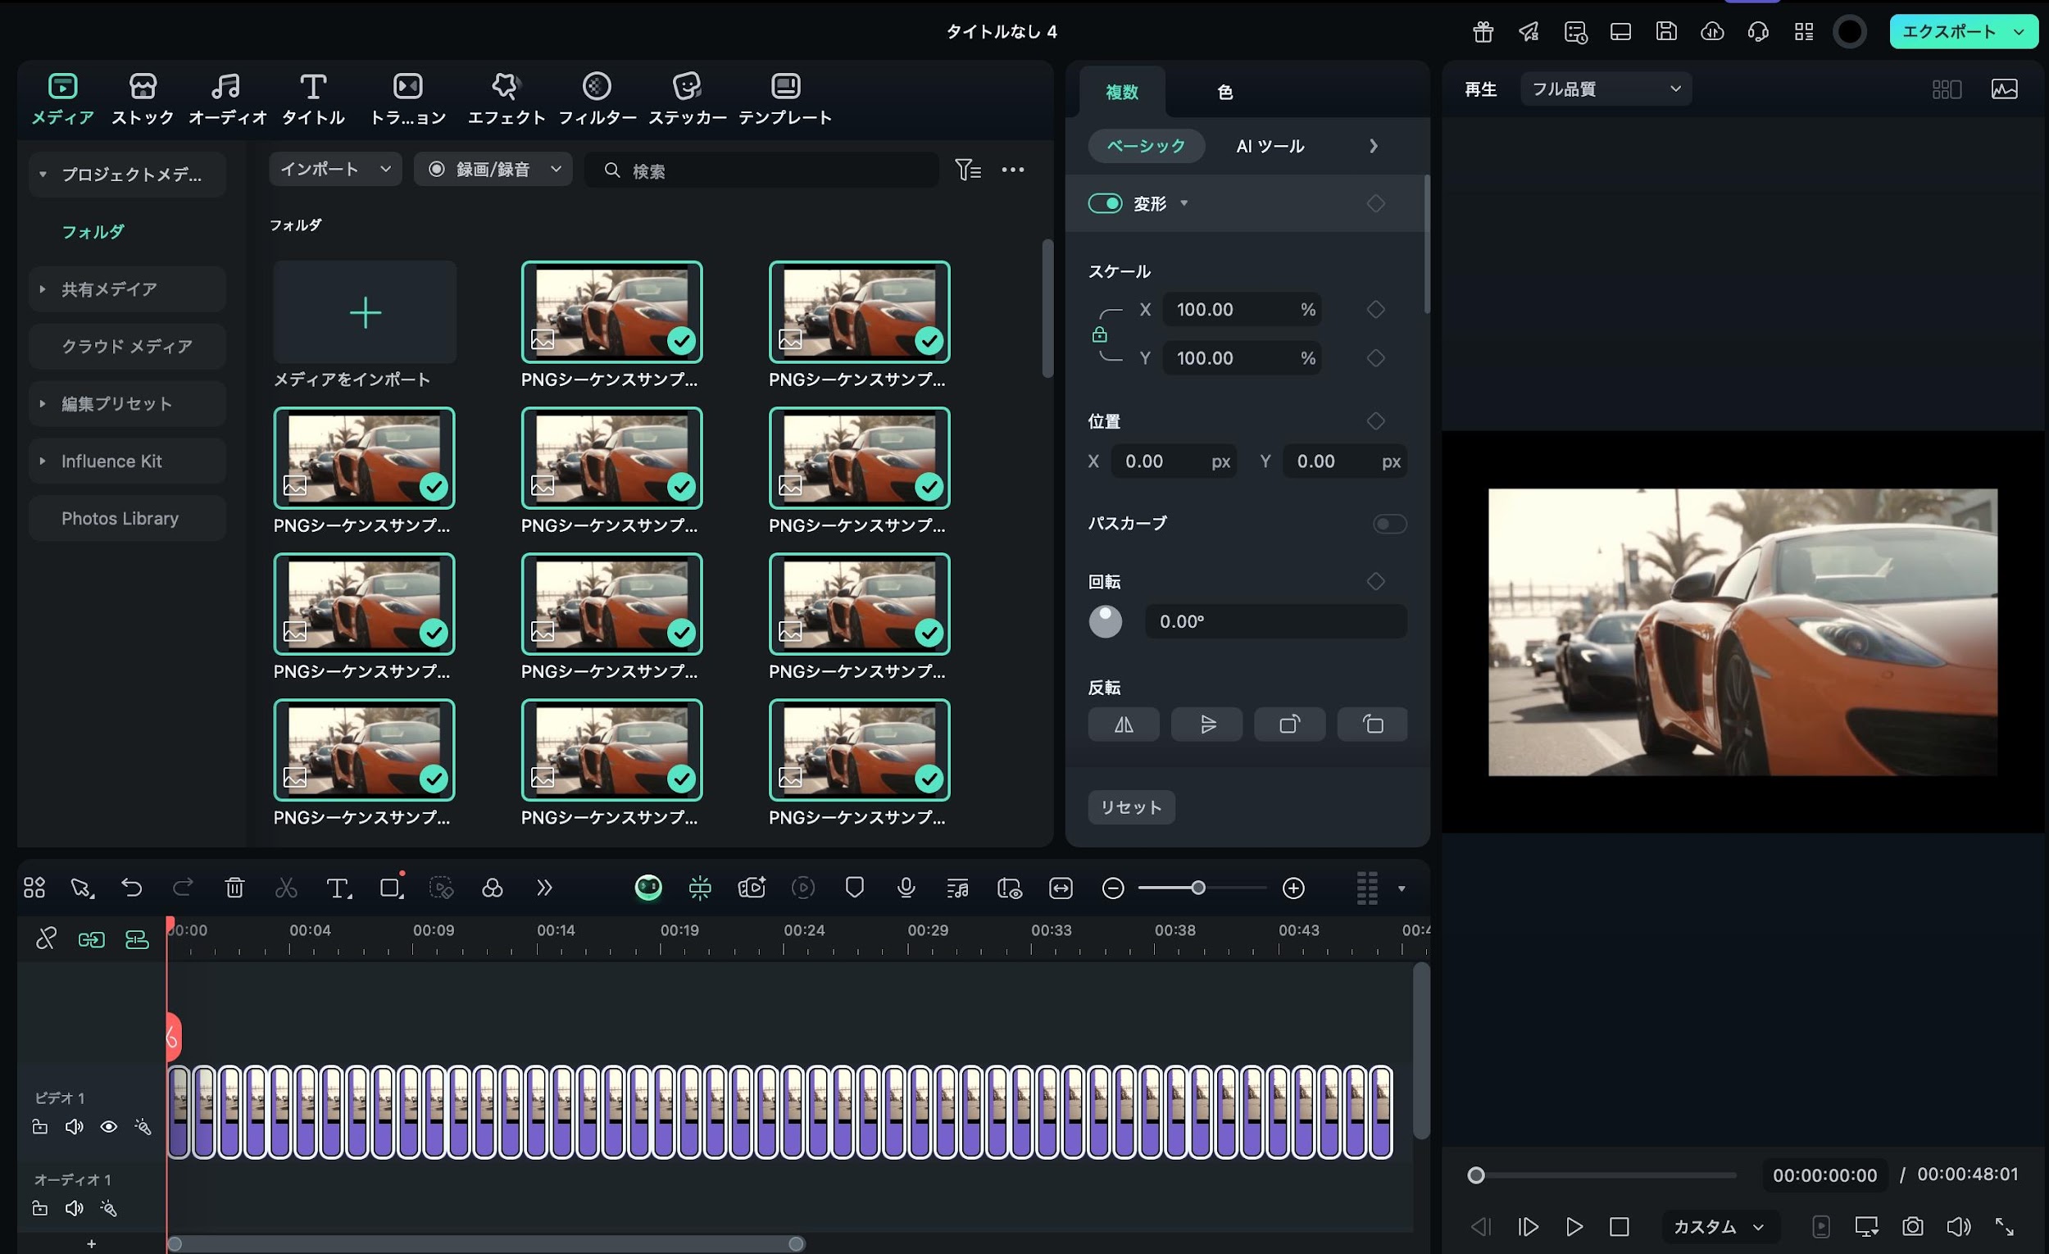Show more timeline tools with double chevron
Viewport: 2049px width, 1254px height.
click(x=544, y=888)
